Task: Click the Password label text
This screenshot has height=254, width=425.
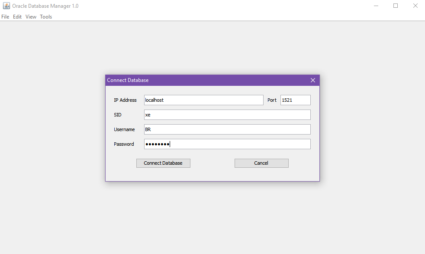Action: coord(124,144)
